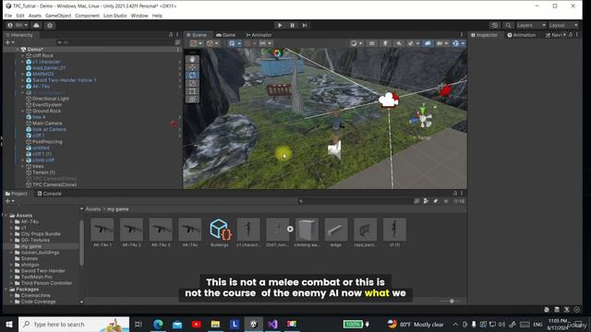Click the audio speaker gizmo in scene
591x332 pixels.
pyautogui.click(x=335, y=149)
